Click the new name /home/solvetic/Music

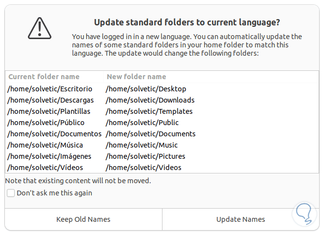(142, 145)
